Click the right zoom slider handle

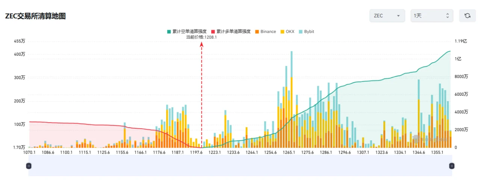tap(452, 165)
